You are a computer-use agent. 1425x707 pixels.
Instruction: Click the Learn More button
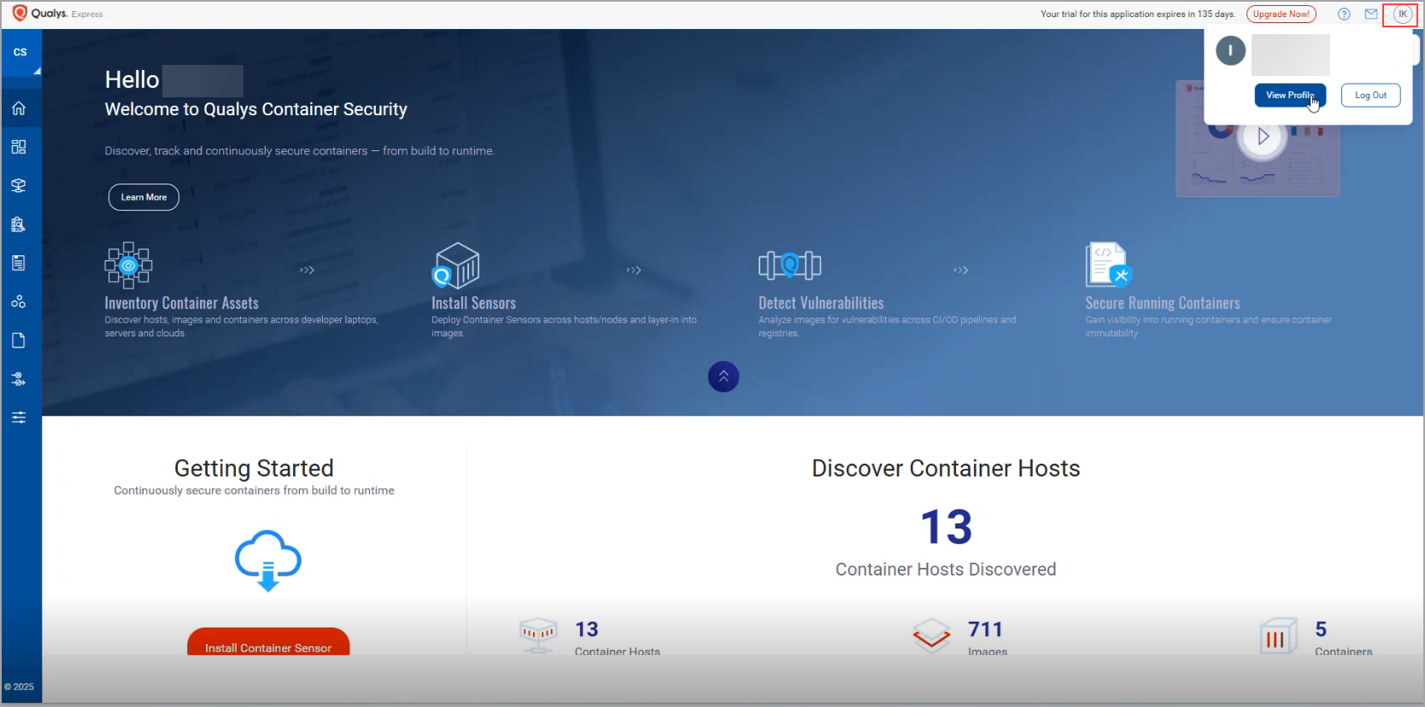coord(144,197)
